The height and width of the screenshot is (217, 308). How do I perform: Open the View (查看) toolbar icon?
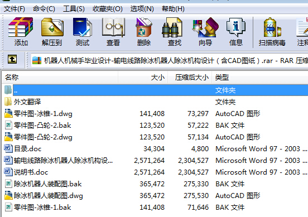[x=113, y=27]
